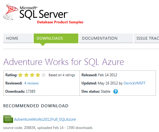Click the 'source code, 20883K' details line
The height and width of the screenshot is (132, 159).
[48, 128]
